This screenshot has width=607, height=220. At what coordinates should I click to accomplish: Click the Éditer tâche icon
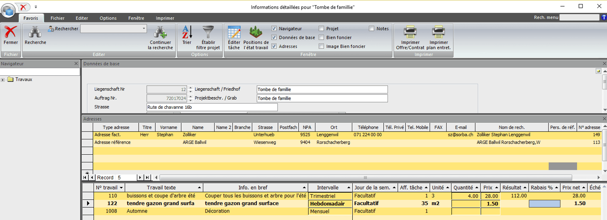click(x=234, y=32)
